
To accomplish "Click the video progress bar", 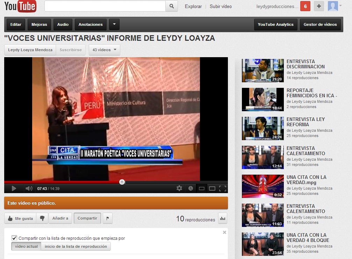I will pos(122,182).
